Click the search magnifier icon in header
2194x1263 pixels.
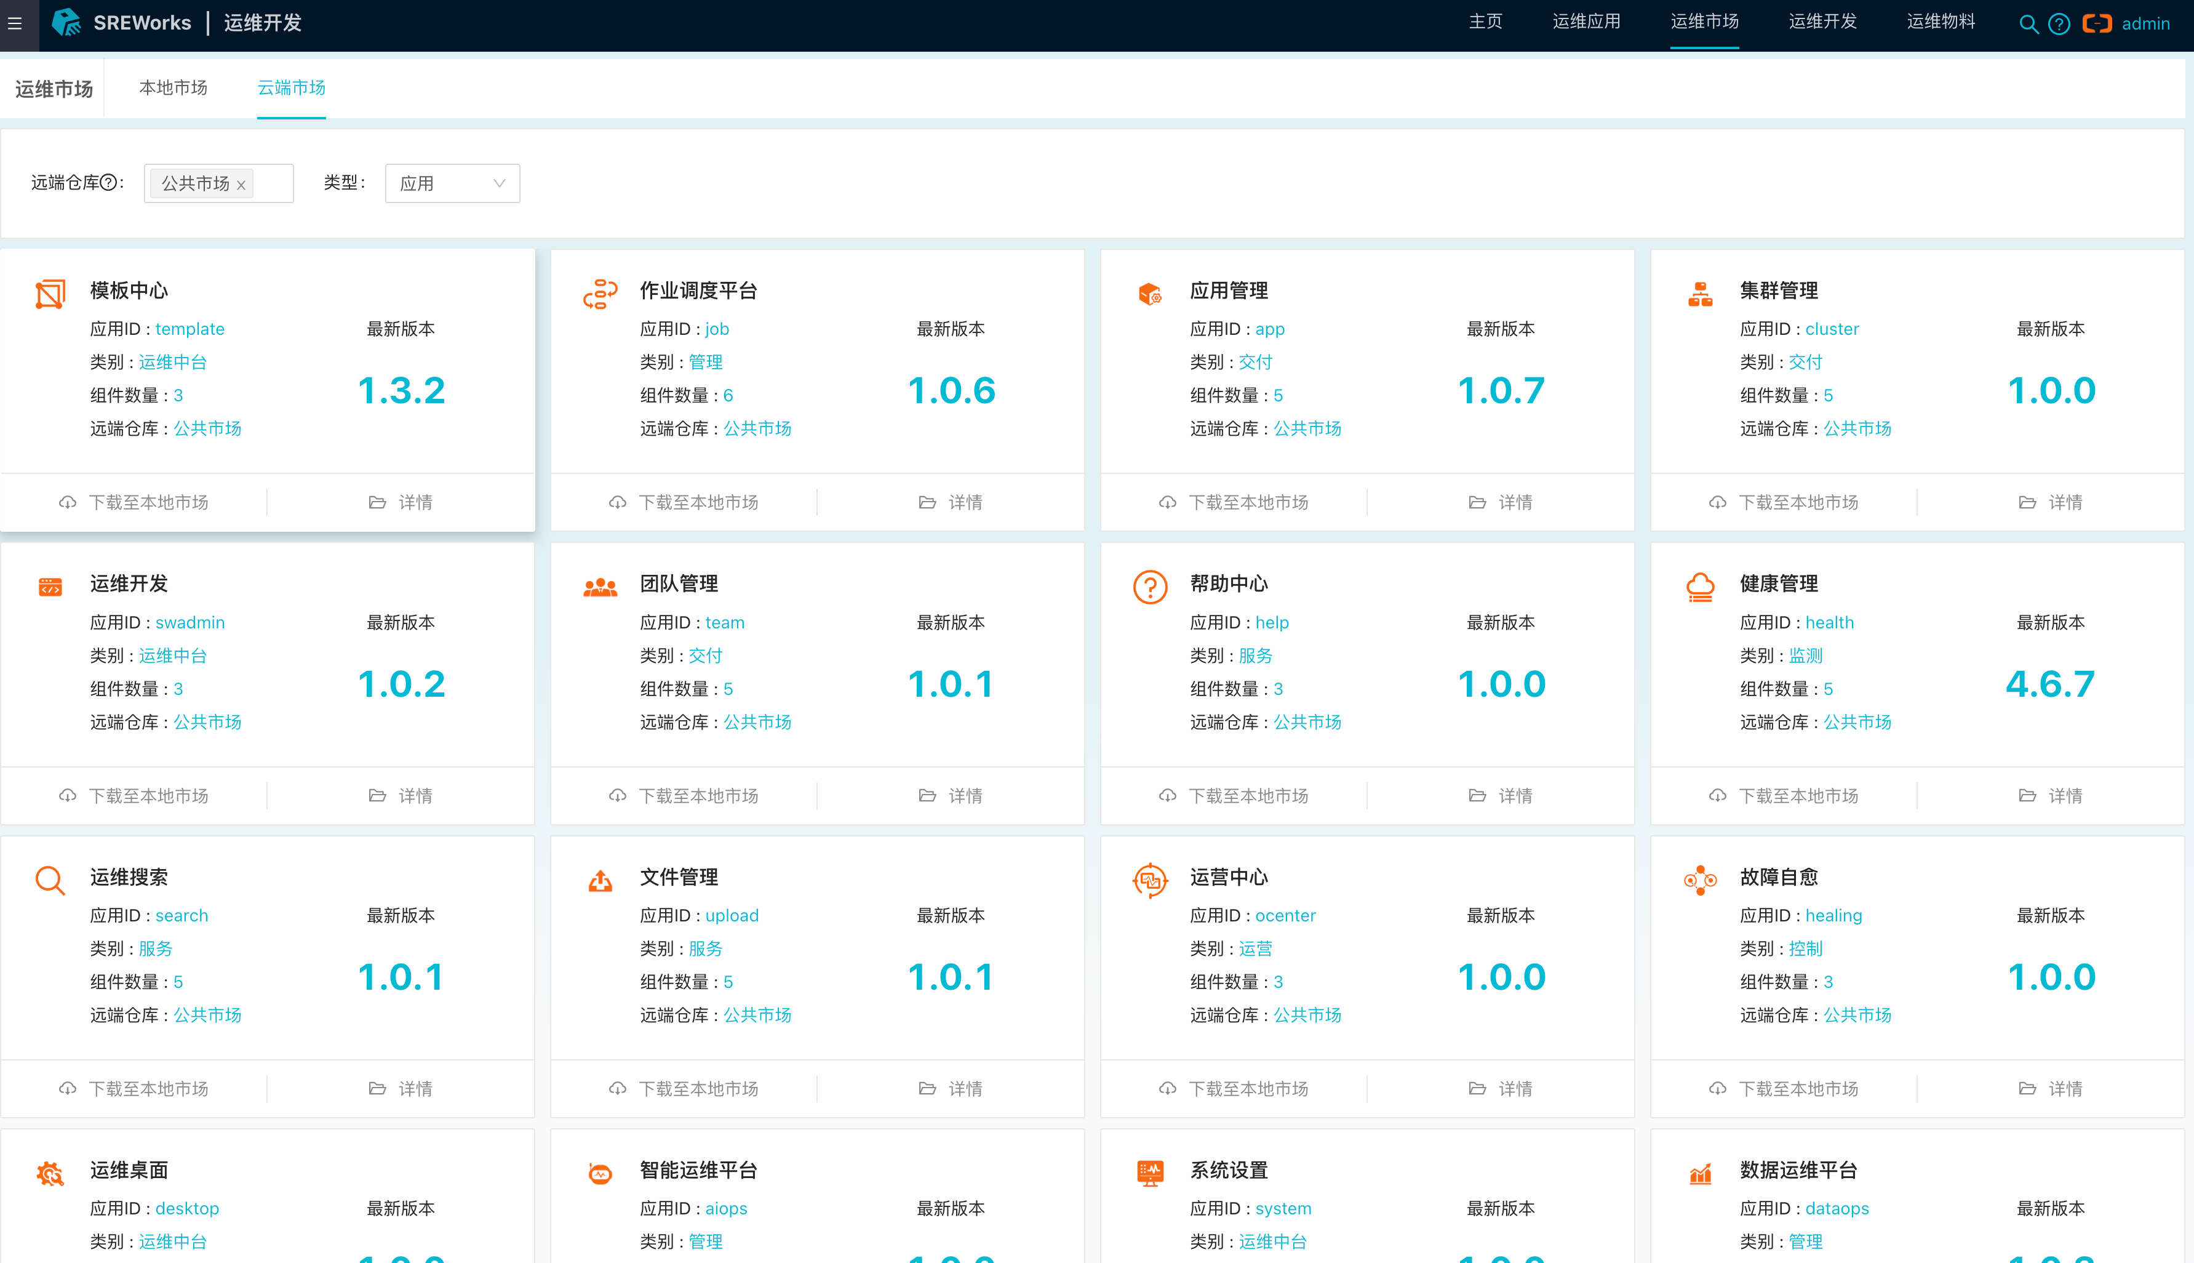tap(2027, 24)
